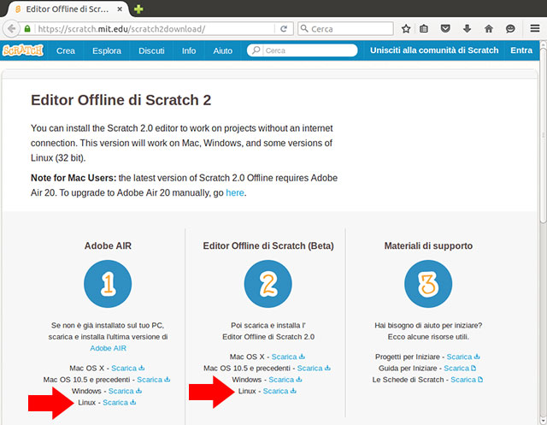Download Scratch Offline Editor for Mac OS X
The height and width of the screenshot is (425, 547).
click(x=288, y=357)
